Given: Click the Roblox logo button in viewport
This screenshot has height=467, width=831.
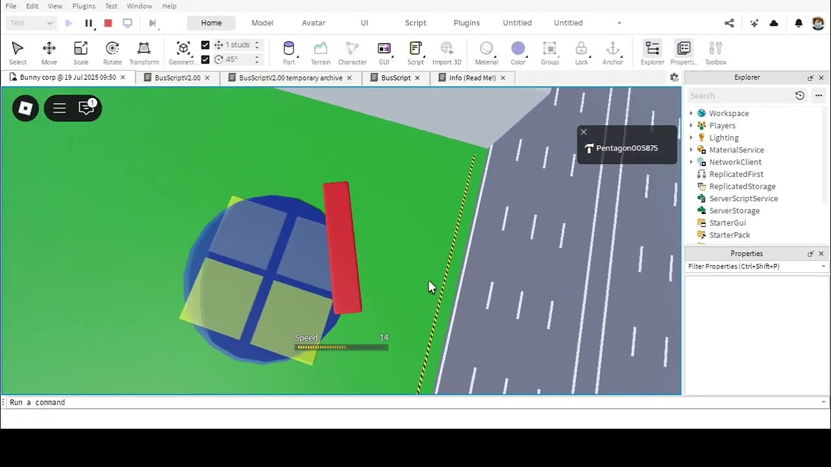Looking at the screenshot, I should click(x=25, y=108).
